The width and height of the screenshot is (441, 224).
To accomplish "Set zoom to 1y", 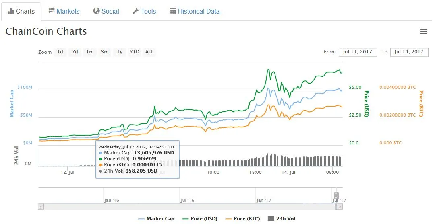I will coord(120,52).
